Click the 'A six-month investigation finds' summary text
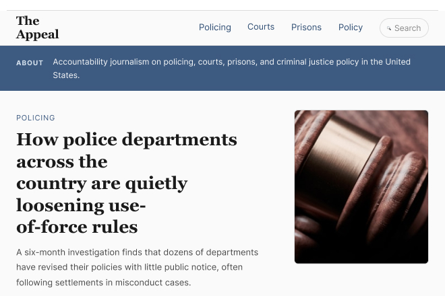Screen dimensions: 445x296 (137, 267)
